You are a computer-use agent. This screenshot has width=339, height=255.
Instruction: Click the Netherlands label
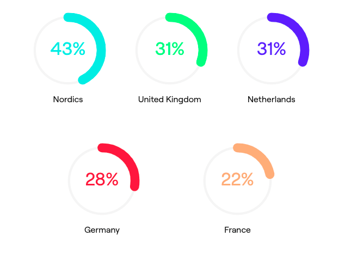[272, 99]
